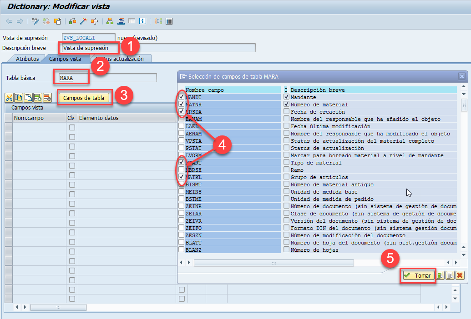Screen dimensions: 471x319
Task: Check the LAEDA field selection checkbox
Action: click(182, 126)
